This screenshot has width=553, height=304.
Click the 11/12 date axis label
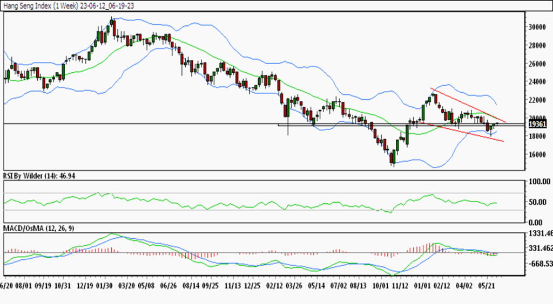click(x=400, y=285)
